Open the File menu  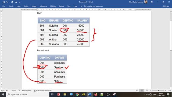[3, 6]
